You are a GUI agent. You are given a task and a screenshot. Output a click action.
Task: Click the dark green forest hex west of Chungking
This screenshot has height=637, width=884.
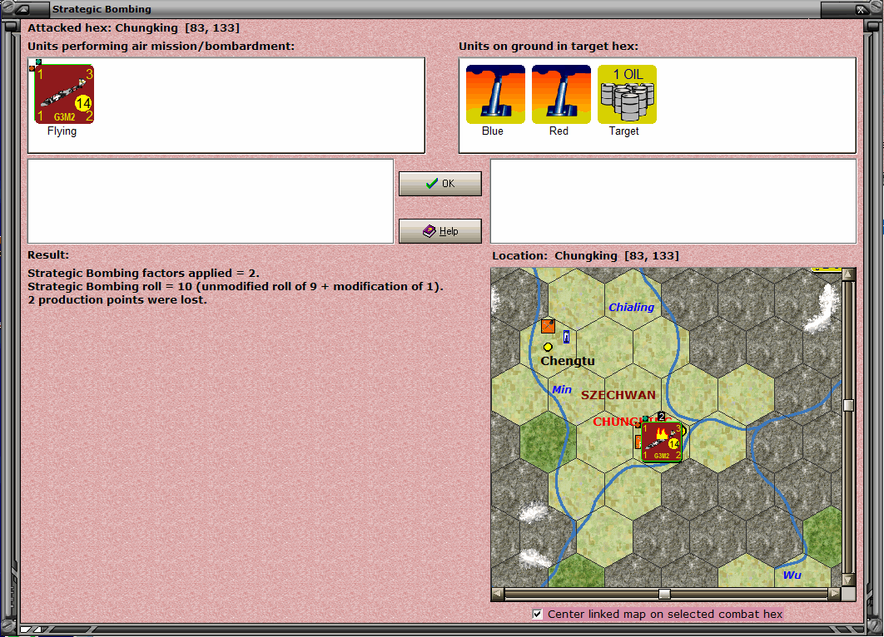coord(547,442)
